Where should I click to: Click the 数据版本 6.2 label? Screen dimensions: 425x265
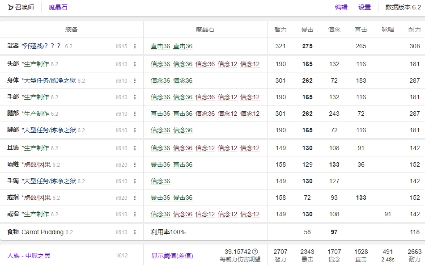click(x=403, y=7)
